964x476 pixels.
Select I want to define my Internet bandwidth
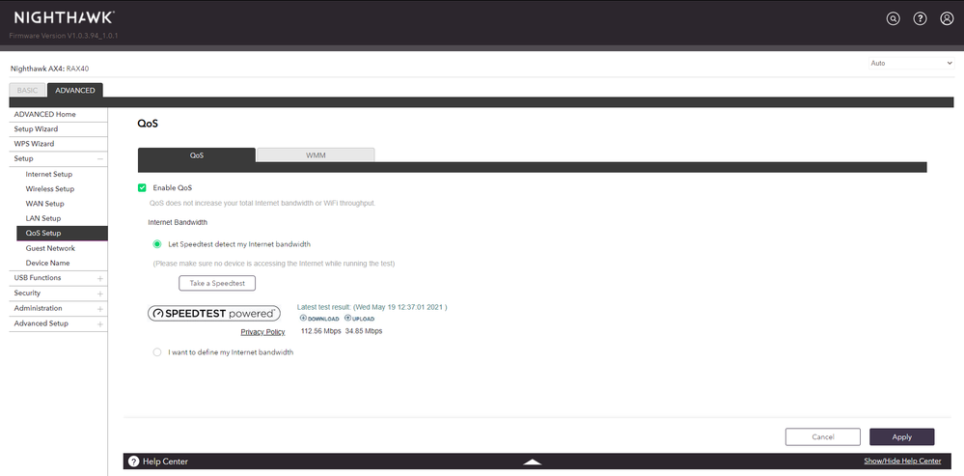[x=156, y=352]
